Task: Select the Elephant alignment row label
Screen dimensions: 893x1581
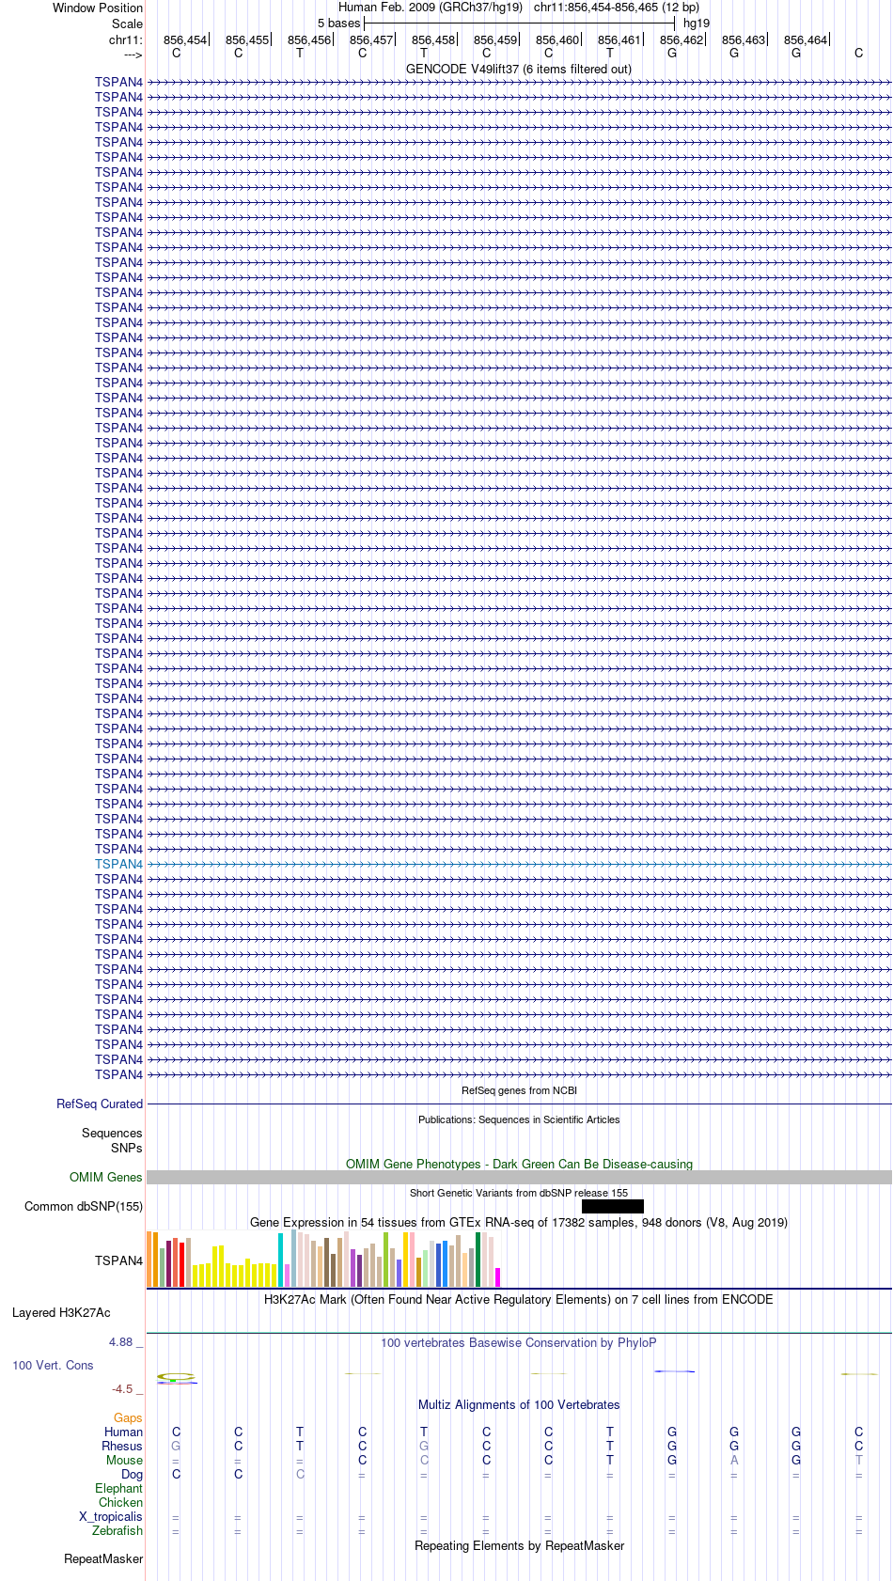Action: pos(118,1489)
